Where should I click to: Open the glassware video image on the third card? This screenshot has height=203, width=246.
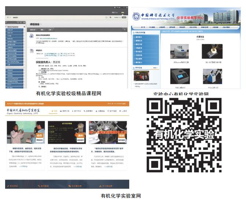pos(108,132)
